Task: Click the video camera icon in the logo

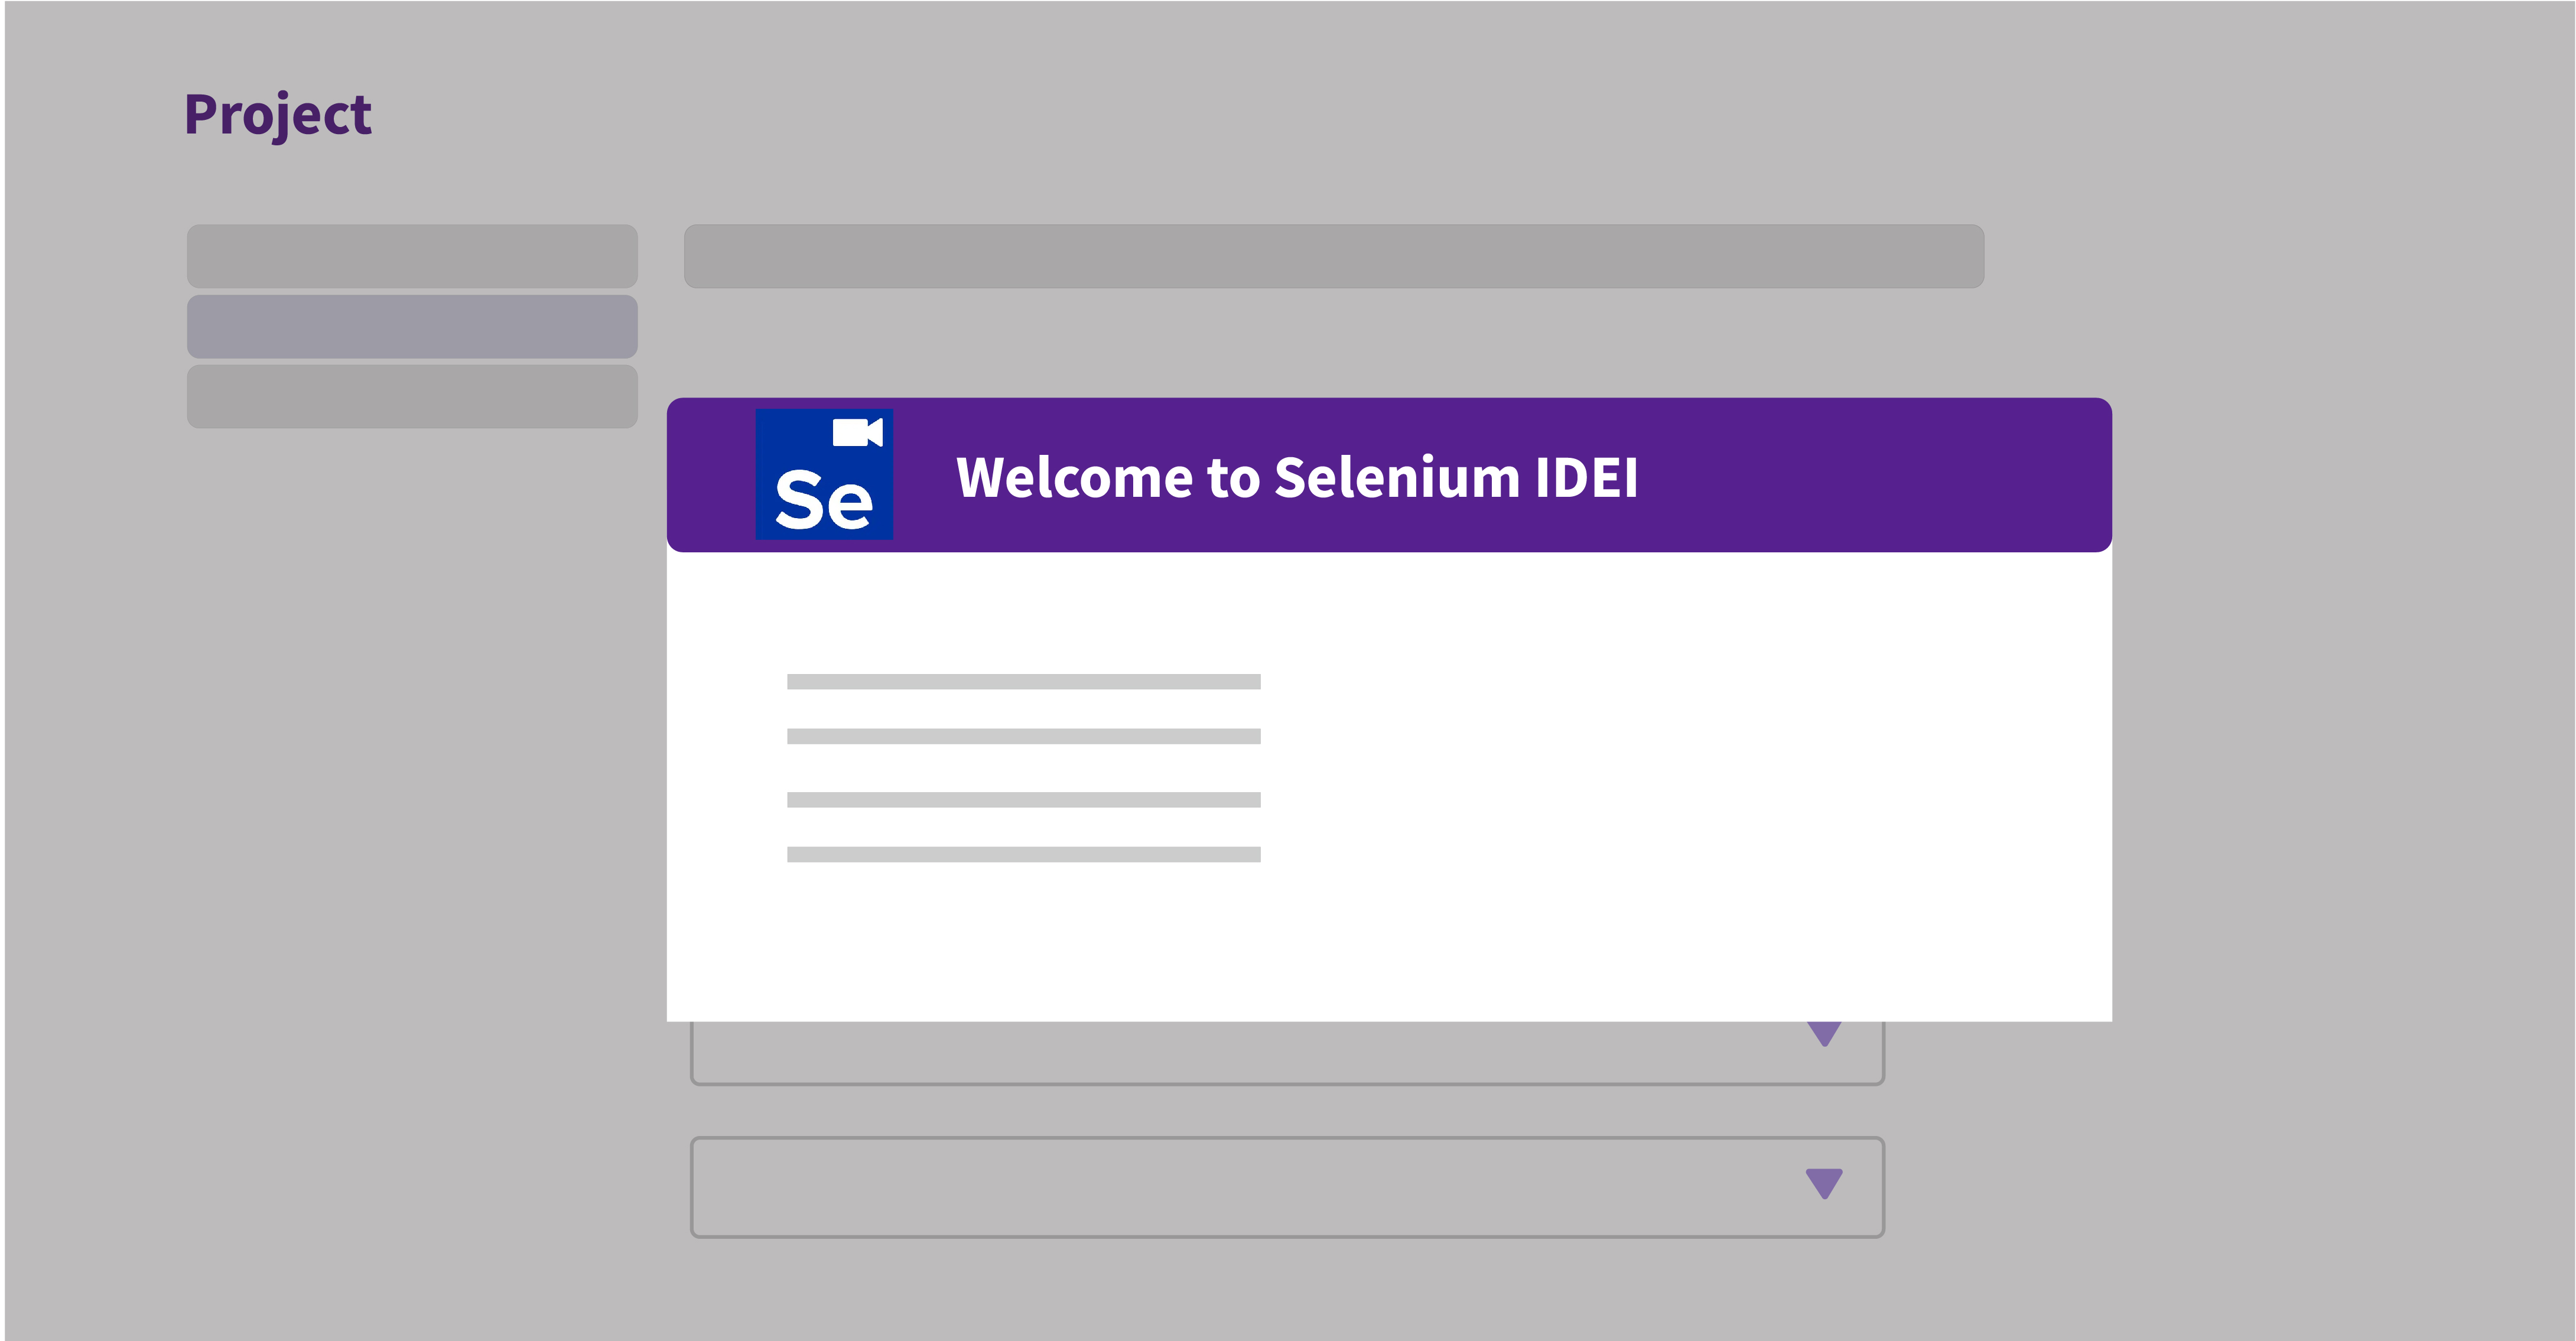Action: tap(857, 433)
